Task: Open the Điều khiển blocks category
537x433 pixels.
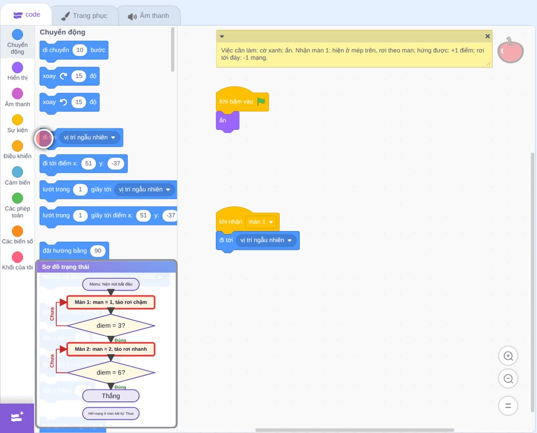Action: tap(17, 150)
